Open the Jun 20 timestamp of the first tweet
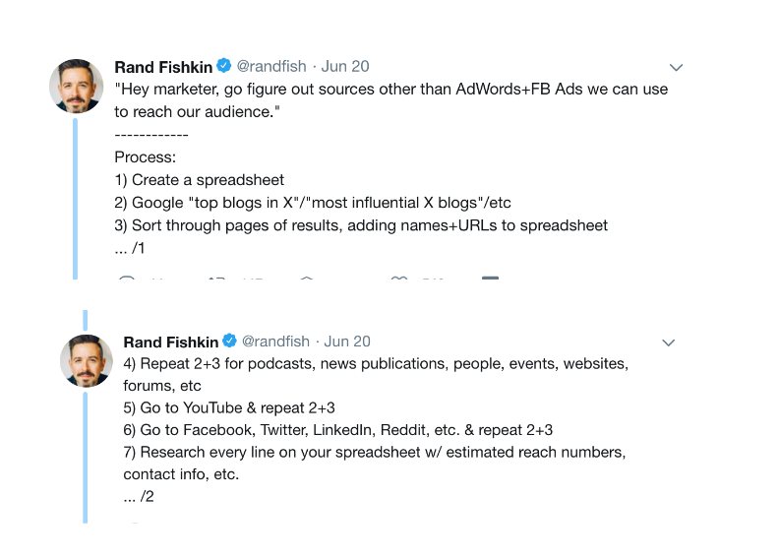 [x=345, y=66]
